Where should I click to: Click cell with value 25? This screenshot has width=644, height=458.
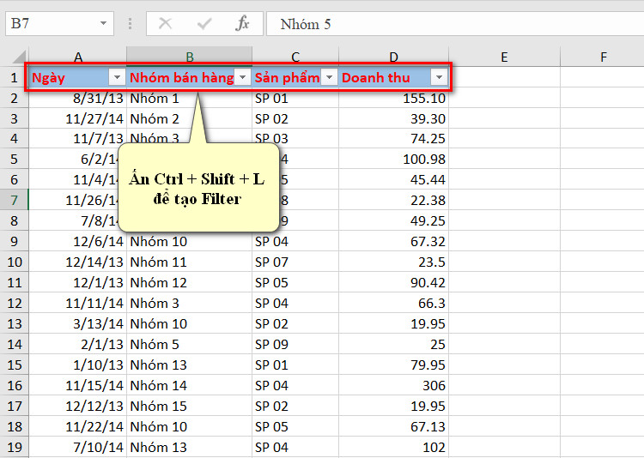393,344
